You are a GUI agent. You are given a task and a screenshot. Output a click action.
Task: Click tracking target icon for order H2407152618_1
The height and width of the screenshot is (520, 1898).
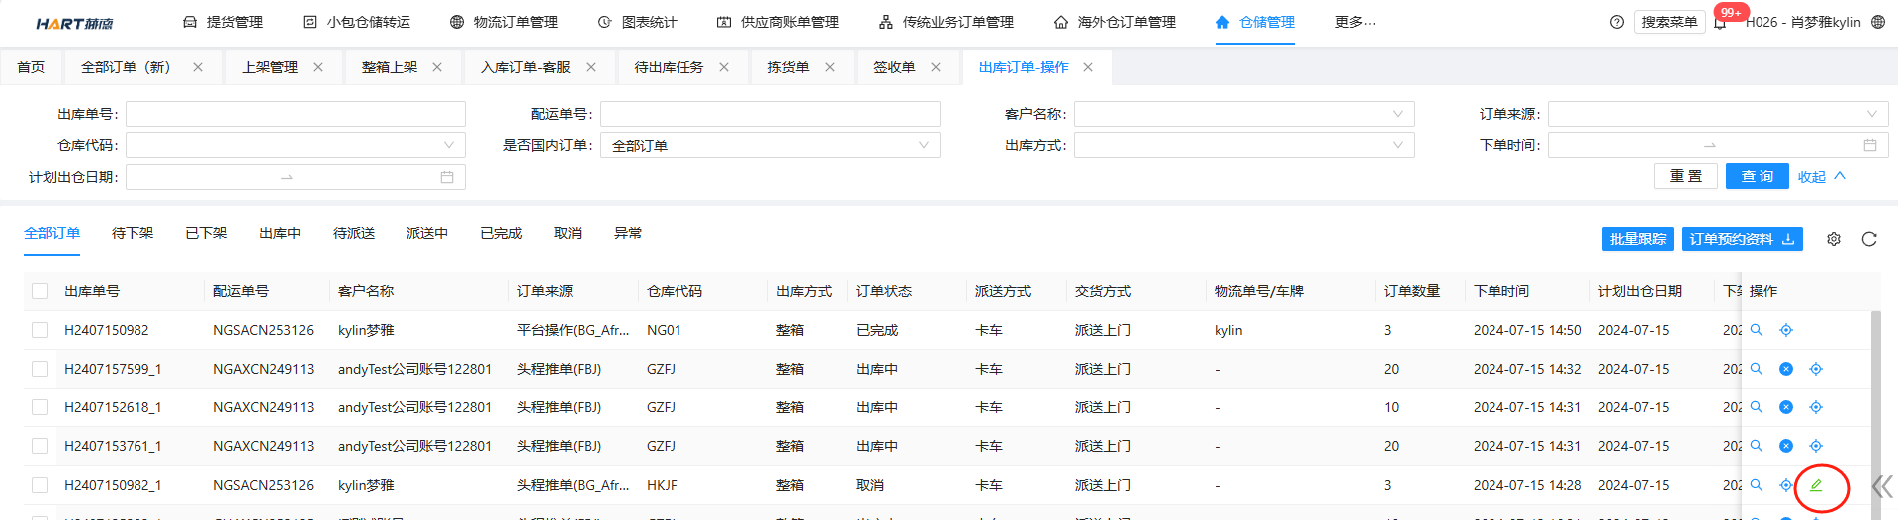click(x=1816, y=407)
